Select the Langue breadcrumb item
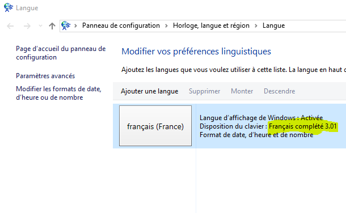The width and height of the screenshot is (346, 213). 273,25
